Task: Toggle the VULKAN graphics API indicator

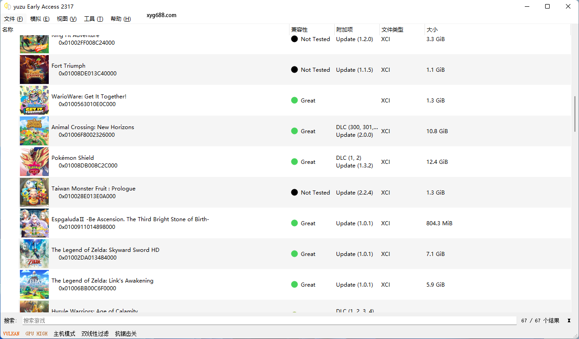Action: 11,334
